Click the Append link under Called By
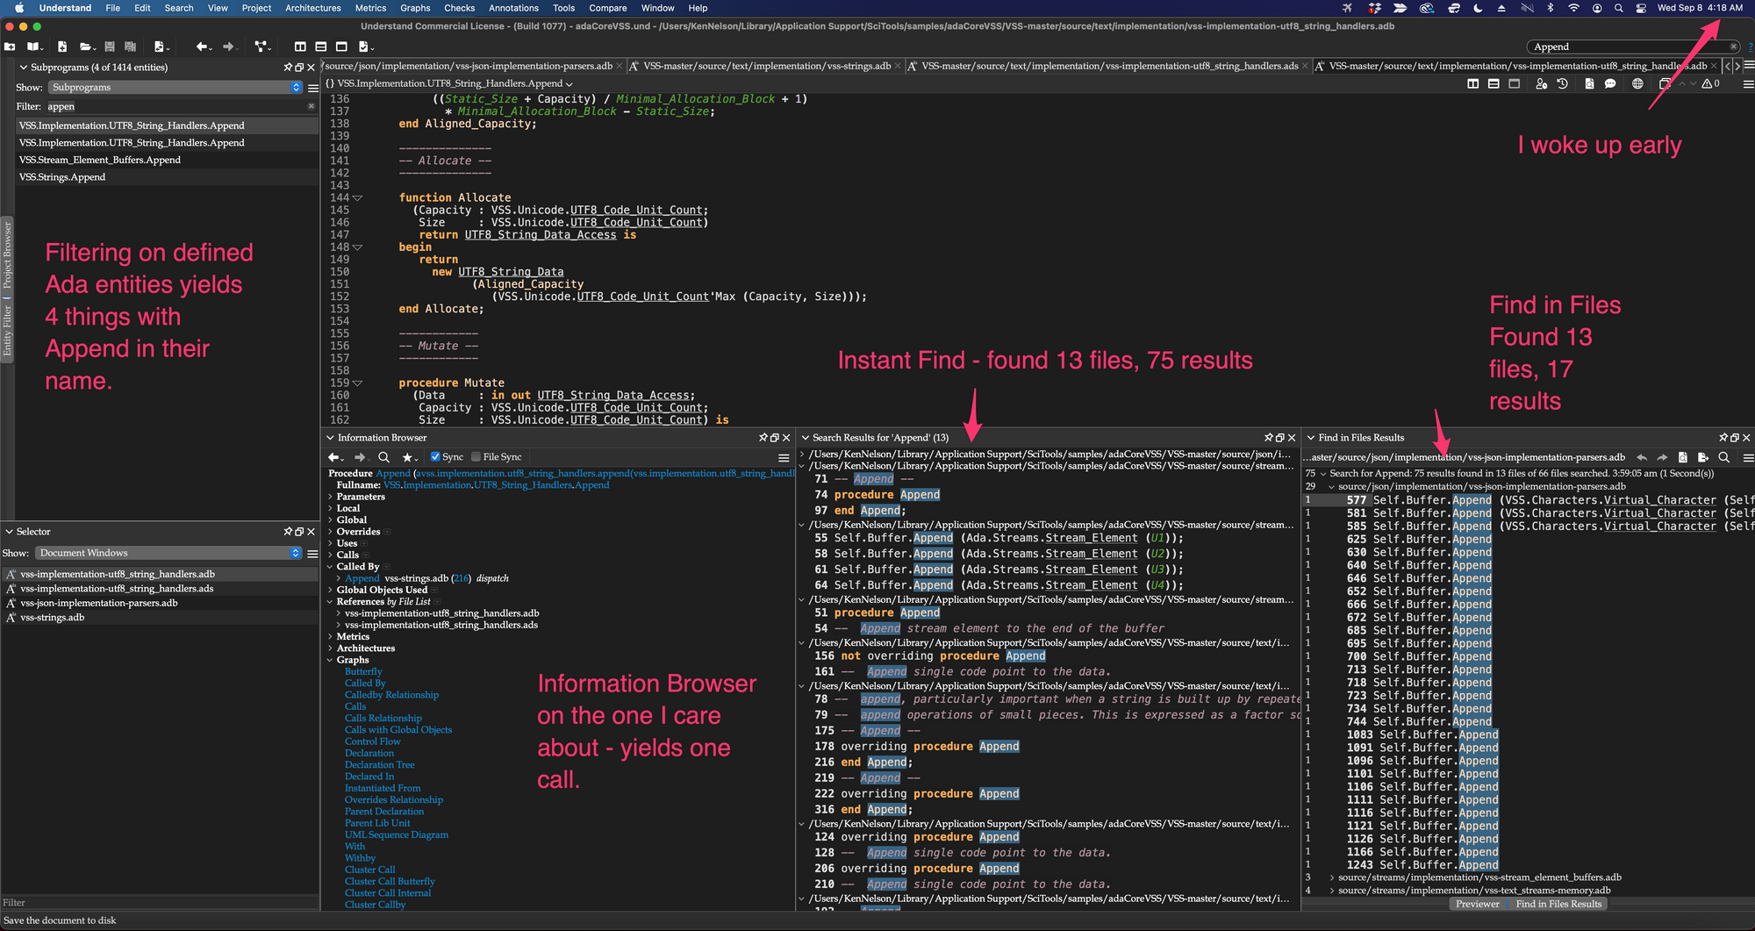The width and height of the screenshot is (1755, 931). [x=362, y=579]
